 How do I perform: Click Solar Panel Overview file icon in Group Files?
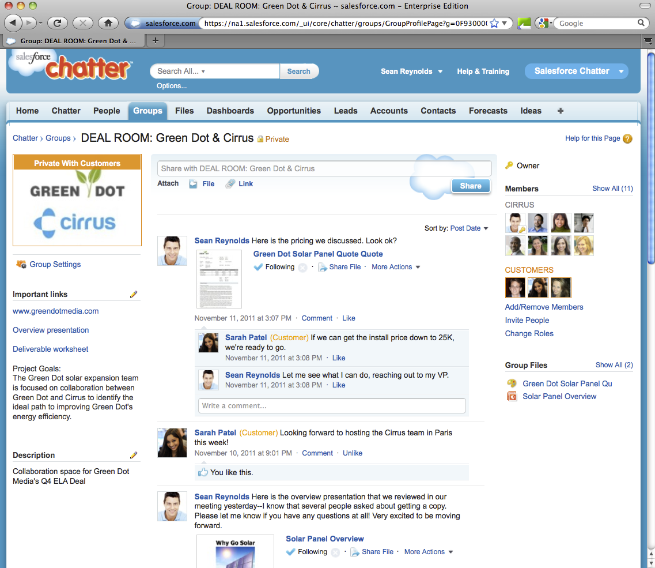tap(512, 396)
